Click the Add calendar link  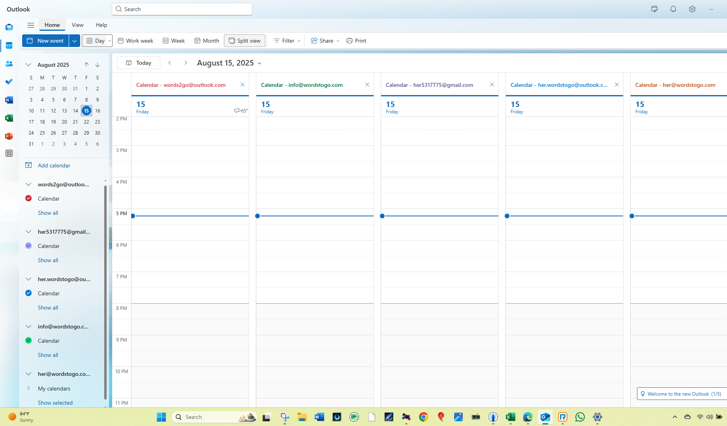(53, 165)
